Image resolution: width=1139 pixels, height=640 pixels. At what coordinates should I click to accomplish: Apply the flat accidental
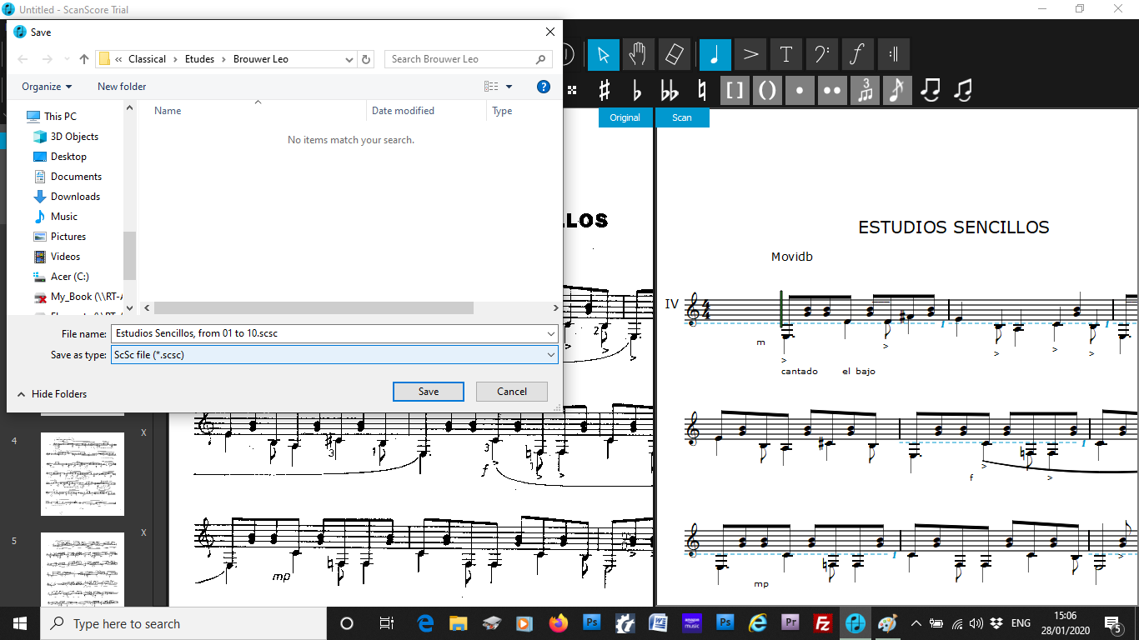(x=637, y=90)
